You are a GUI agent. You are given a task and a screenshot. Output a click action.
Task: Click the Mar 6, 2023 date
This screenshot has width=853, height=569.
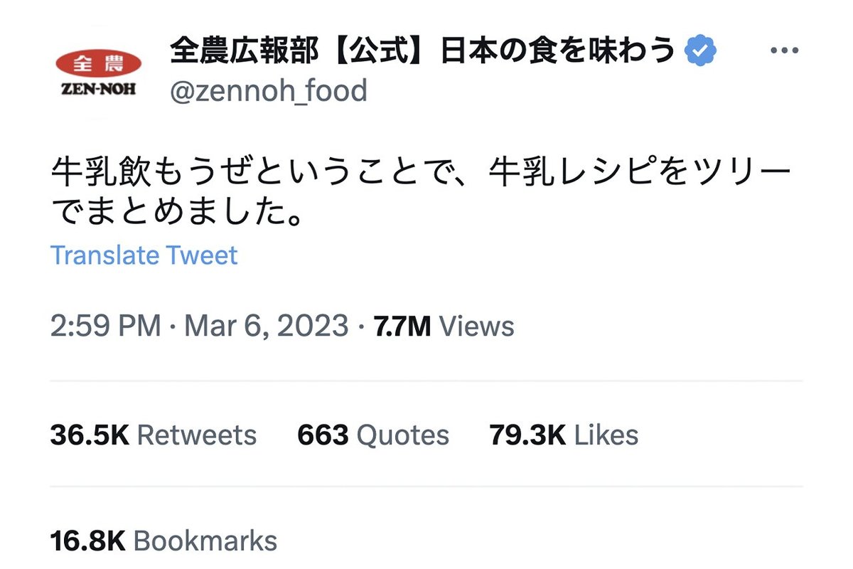tap(267, 326)
